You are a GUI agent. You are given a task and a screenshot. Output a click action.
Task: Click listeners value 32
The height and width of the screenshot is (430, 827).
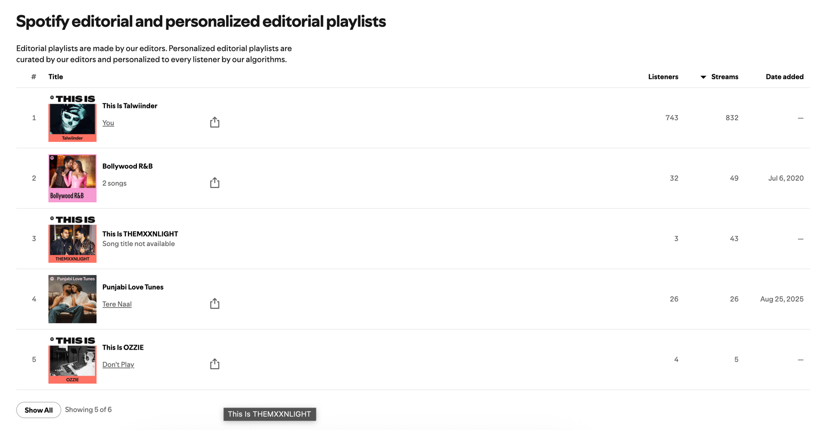click(674, 178)
